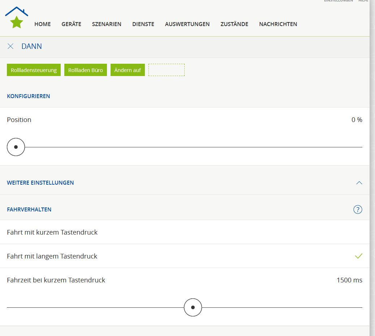Open SZENARIEN navigation item
Image resolution: width=375 pixels, height=336 pixels.
coord(107,24)
